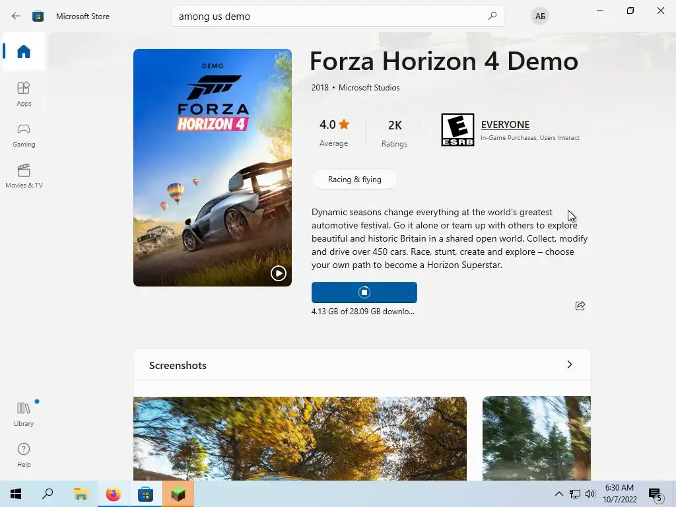Select the Racing & flying category tag
The image size is (676, 507).
click(355, 180)
